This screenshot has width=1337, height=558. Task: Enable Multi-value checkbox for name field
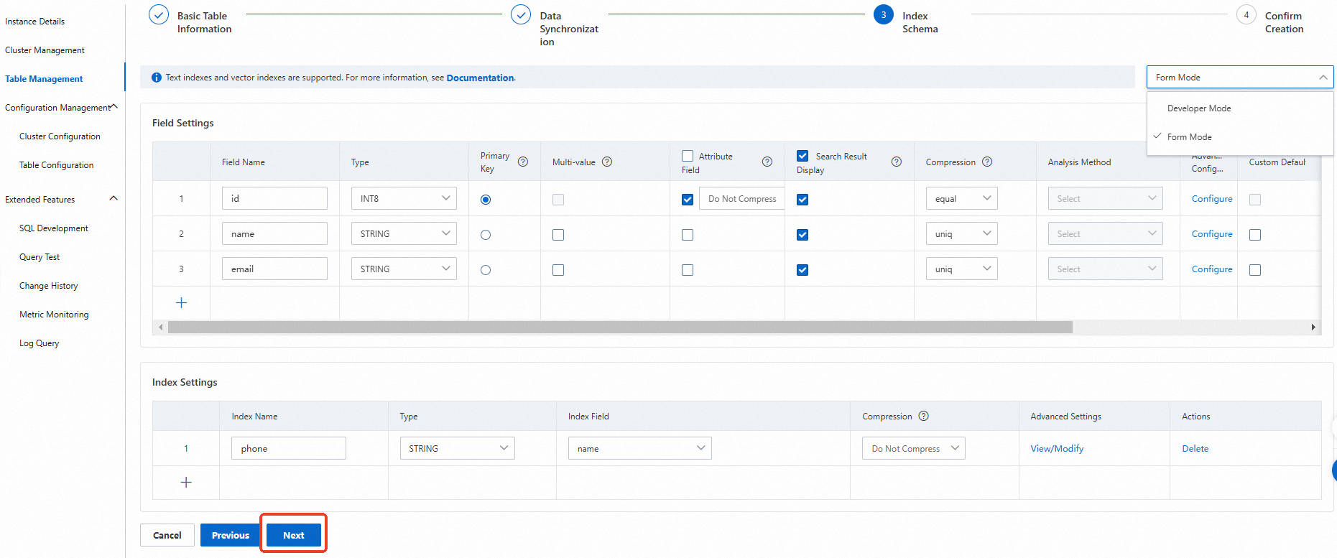(x=558, y=235)
